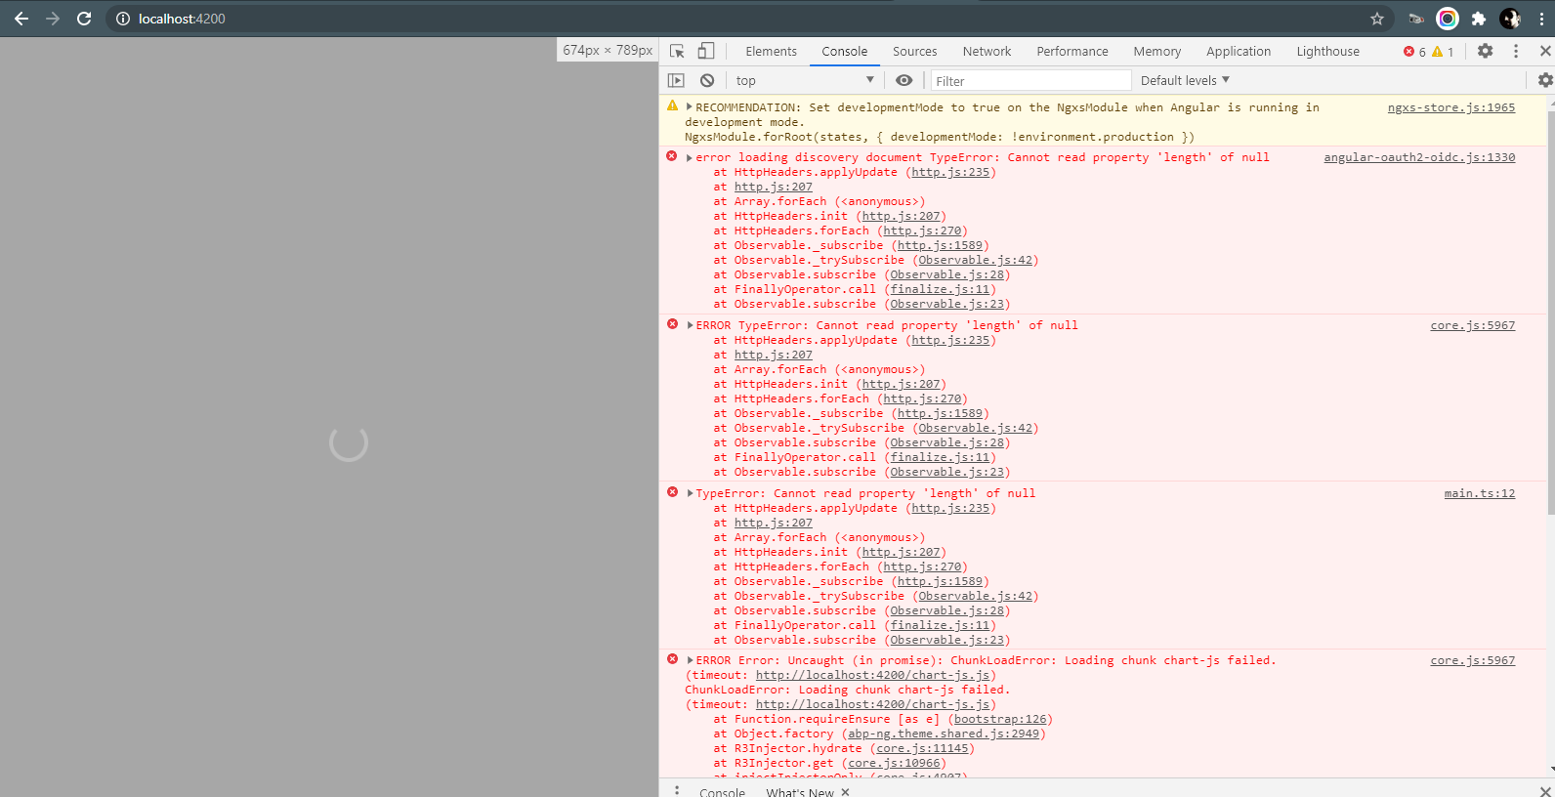
Task: Open DevTools three-dot customize menu
Action: (1516, 51)
